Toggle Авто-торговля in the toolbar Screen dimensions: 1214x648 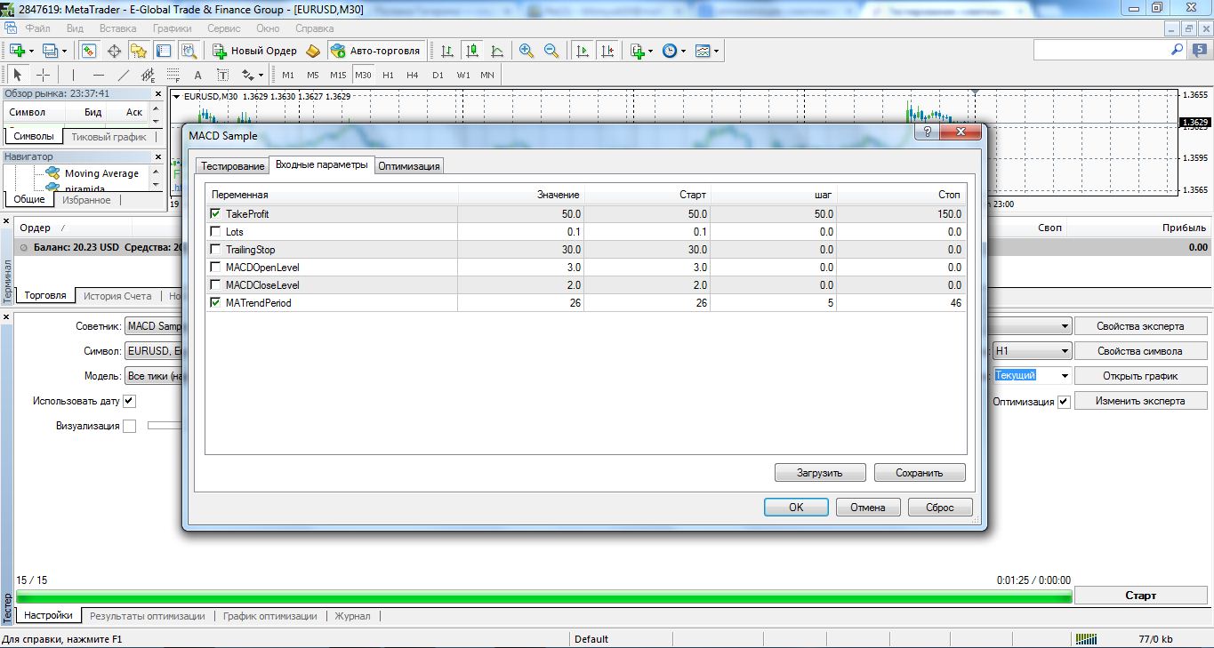click(x=377, y=51)
